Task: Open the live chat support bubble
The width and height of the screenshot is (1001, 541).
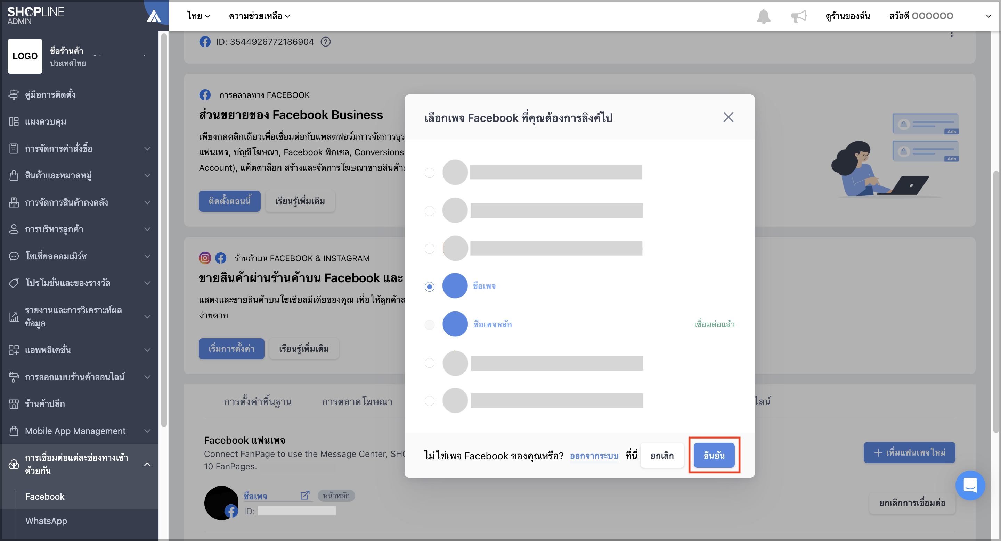Action: 970,485
